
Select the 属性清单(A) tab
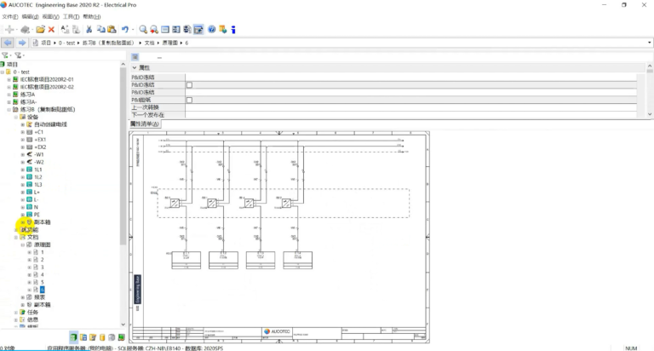point(144,124)
